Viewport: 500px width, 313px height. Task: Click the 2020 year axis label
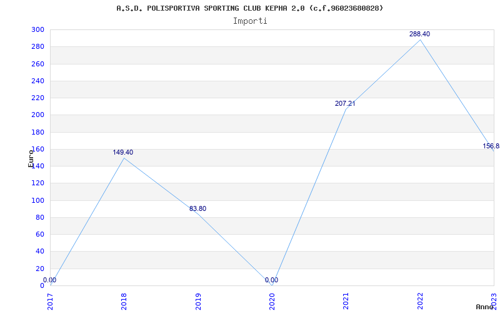tap(272, 302)
